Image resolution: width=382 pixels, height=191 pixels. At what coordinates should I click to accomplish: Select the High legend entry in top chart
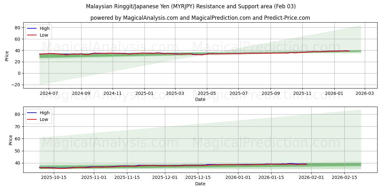pyautogui.click(x=45, y=28)
